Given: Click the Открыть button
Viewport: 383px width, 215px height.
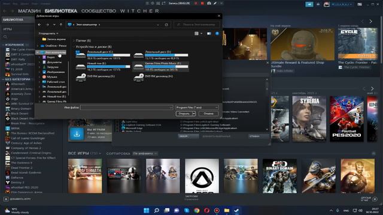Looking at the screenshot, I should click(x=184, y=113).
